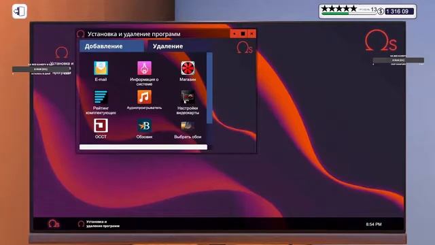Click the five-star rating in HUD
The width and height of the screenshot is (435, 245).
tap(338, 9)
